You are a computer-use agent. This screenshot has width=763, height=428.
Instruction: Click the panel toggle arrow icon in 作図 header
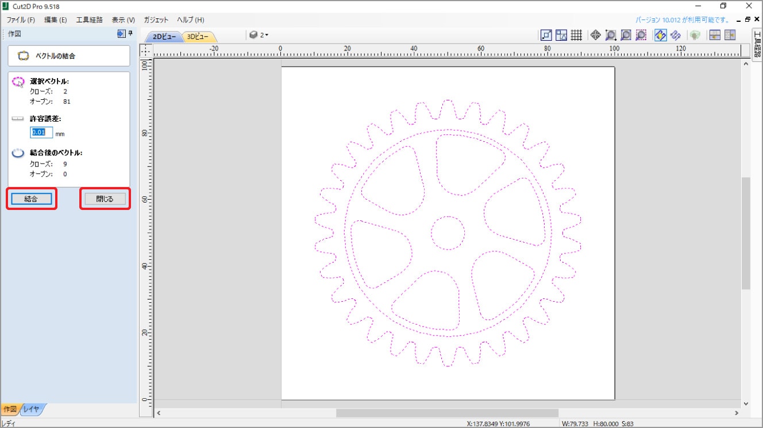pos(121,34)
